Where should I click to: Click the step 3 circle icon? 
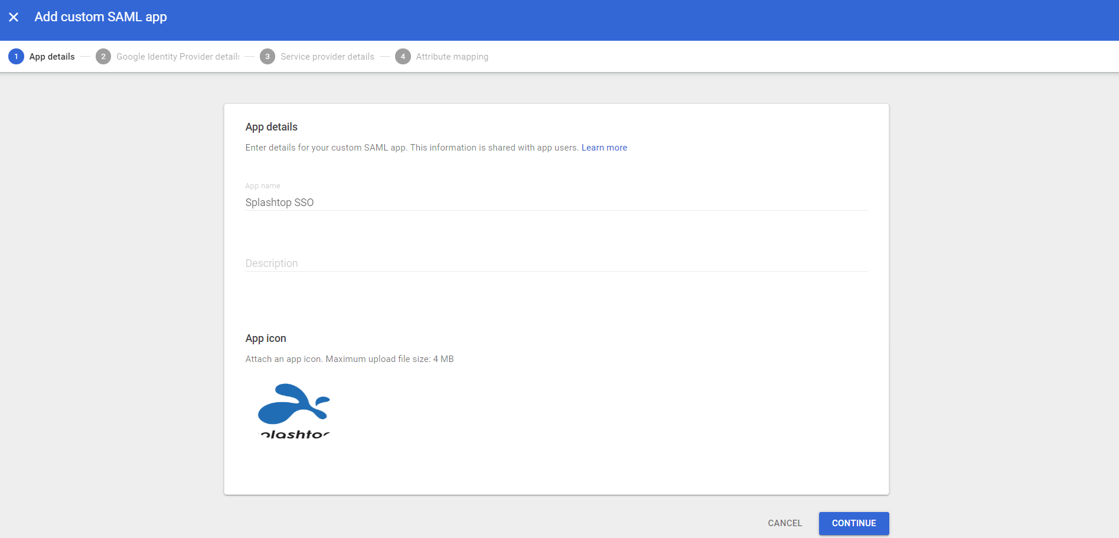(267, 57)
